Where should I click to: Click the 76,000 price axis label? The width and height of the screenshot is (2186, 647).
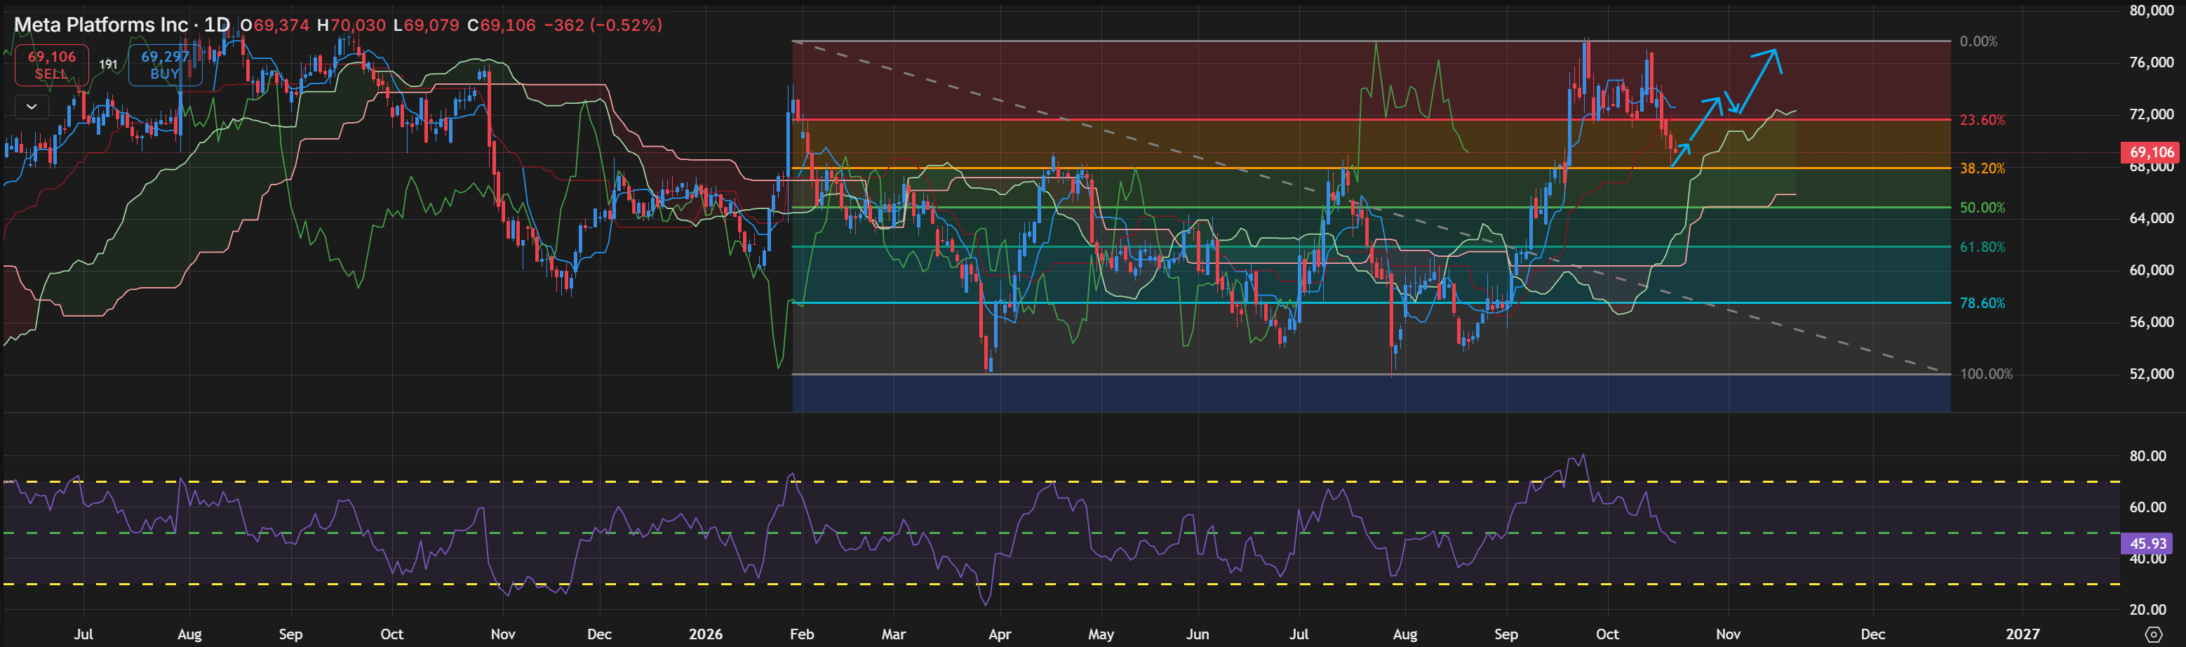click(2151, 63)
